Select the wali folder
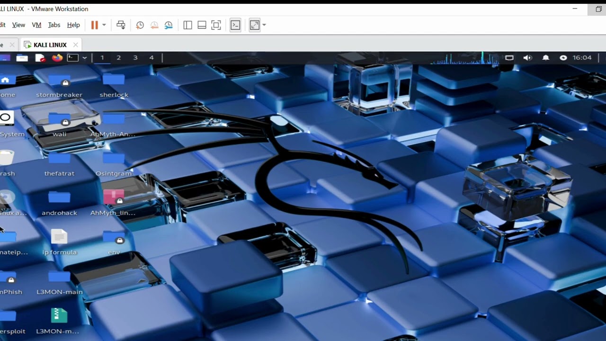Image resolution: width=606 pixels, height=341 pixels. (x=59, y=125)
